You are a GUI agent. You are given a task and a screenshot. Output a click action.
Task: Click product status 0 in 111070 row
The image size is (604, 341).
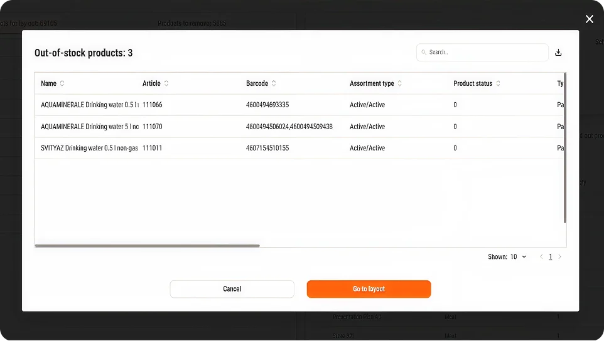tap(455, 127)
